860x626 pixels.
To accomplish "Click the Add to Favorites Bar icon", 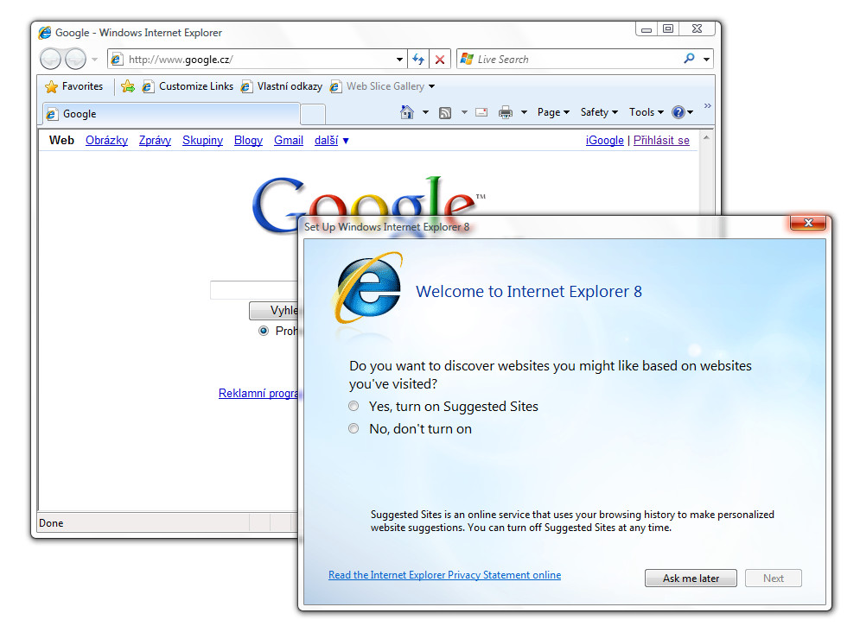I will point(128,86).
